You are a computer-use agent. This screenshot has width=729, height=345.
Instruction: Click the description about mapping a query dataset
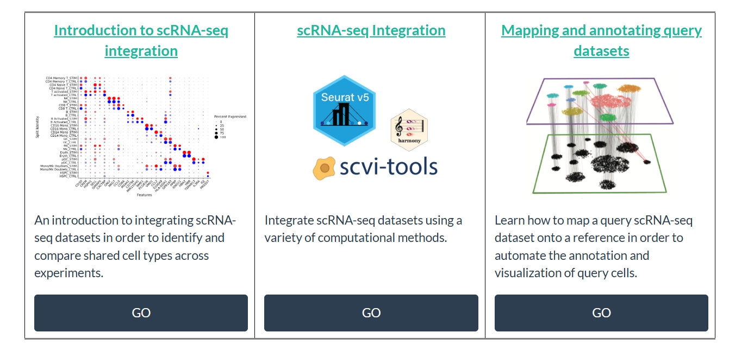pos(594,246)
